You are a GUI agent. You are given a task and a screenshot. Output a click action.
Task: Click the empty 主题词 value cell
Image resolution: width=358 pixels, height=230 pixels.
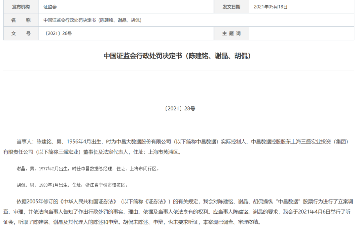coord(302,33)
